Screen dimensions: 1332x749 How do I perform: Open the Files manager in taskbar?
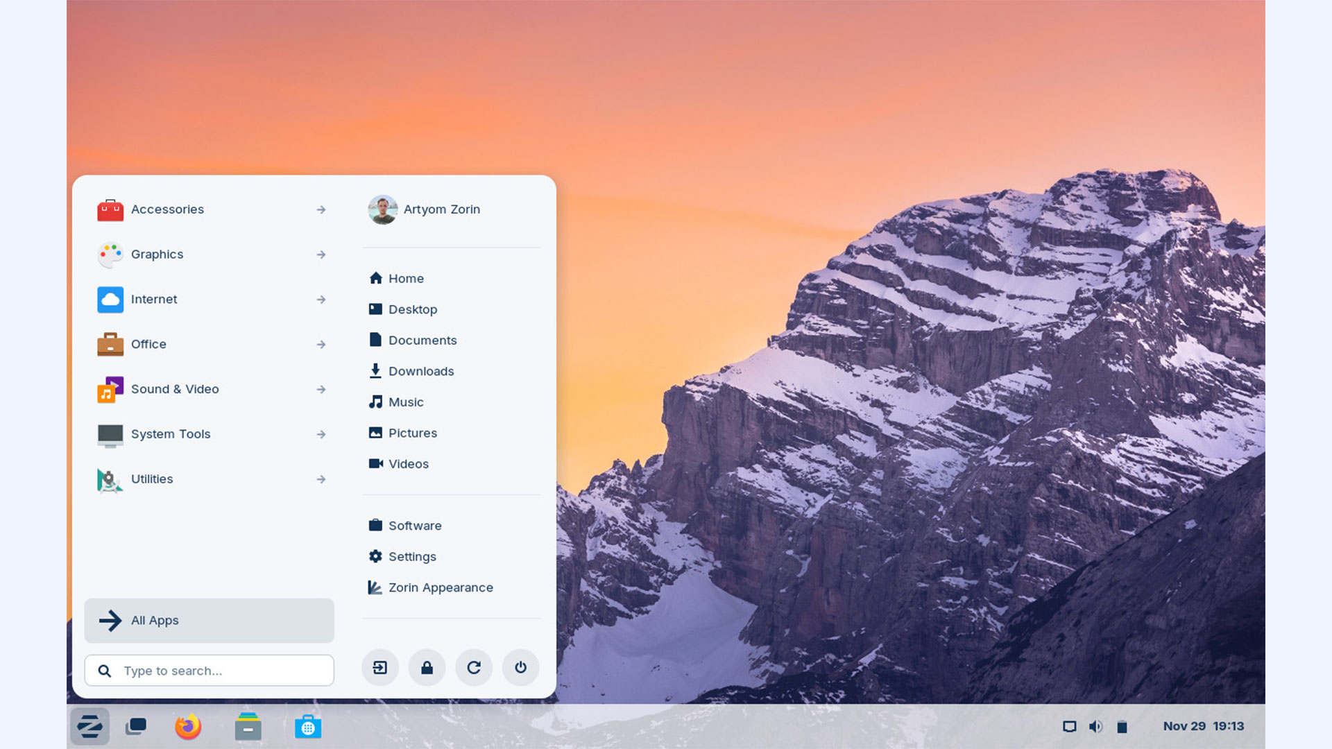[248, 727]
